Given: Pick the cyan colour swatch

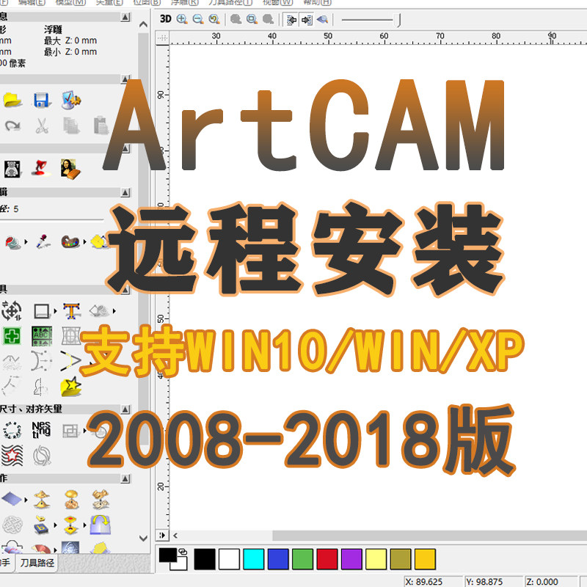Looking at the screenshot, I should click(253, 559).
